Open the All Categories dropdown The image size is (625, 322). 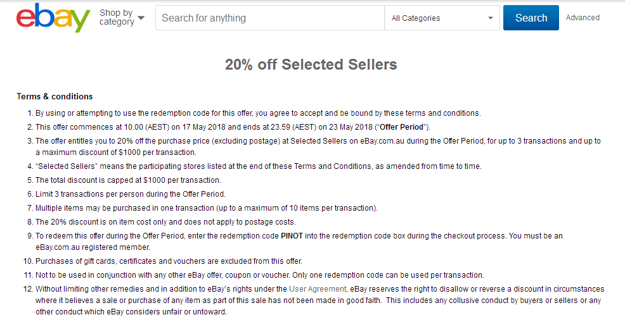click(442, 18)
